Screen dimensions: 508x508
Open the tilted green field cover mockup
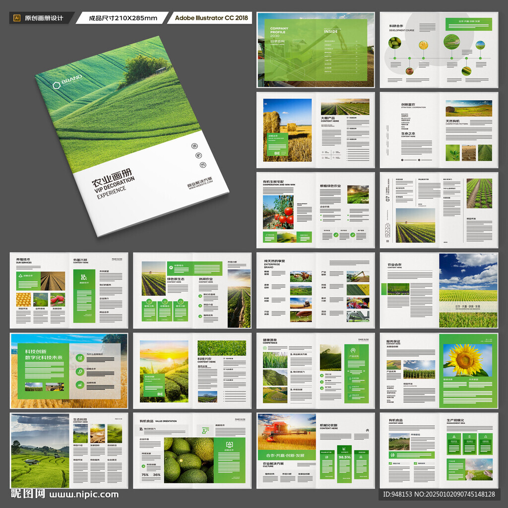pyautogui.click(x=131, y=135)
